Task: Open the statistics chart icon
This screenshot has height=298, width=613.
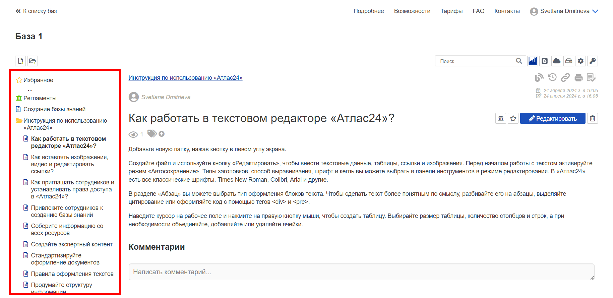Action: 533,61
